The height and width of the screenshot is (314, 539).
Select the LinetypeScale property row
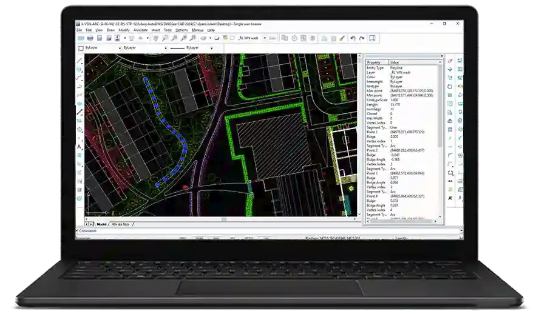pyautogui.click(x=401, y=100)
